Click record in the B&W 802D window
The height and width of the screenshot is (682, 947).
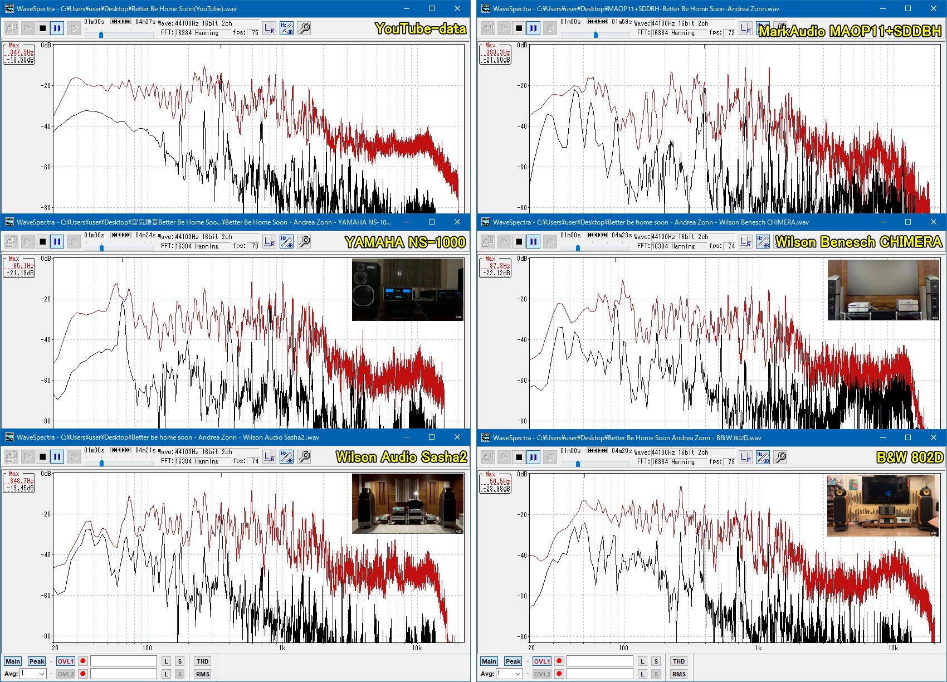[549, 457]
